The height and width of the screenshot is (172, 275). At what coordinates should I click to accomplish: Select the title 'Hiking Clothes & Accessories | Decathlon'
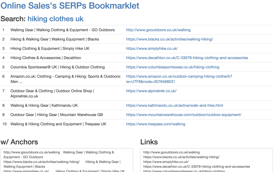(x=46, y=58)
